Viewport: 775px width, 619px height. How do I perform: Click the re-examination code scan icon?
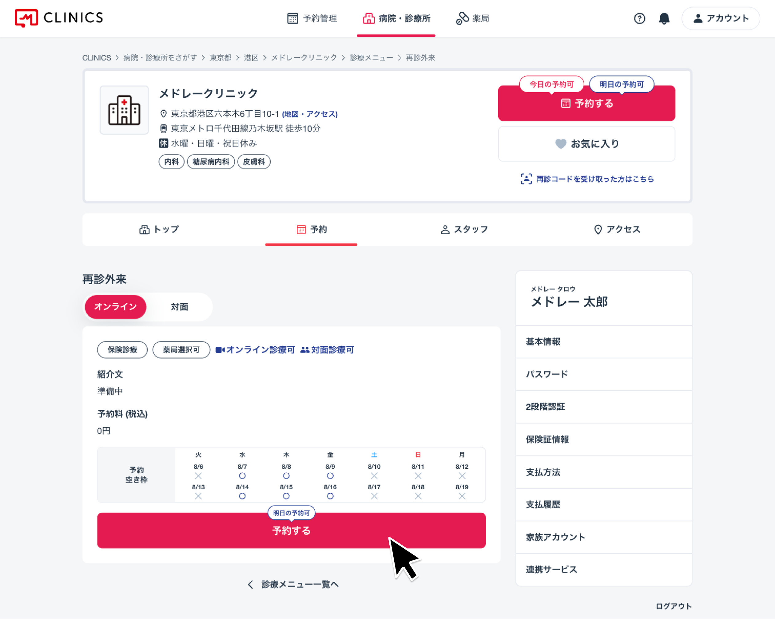[x=526, y=179]
